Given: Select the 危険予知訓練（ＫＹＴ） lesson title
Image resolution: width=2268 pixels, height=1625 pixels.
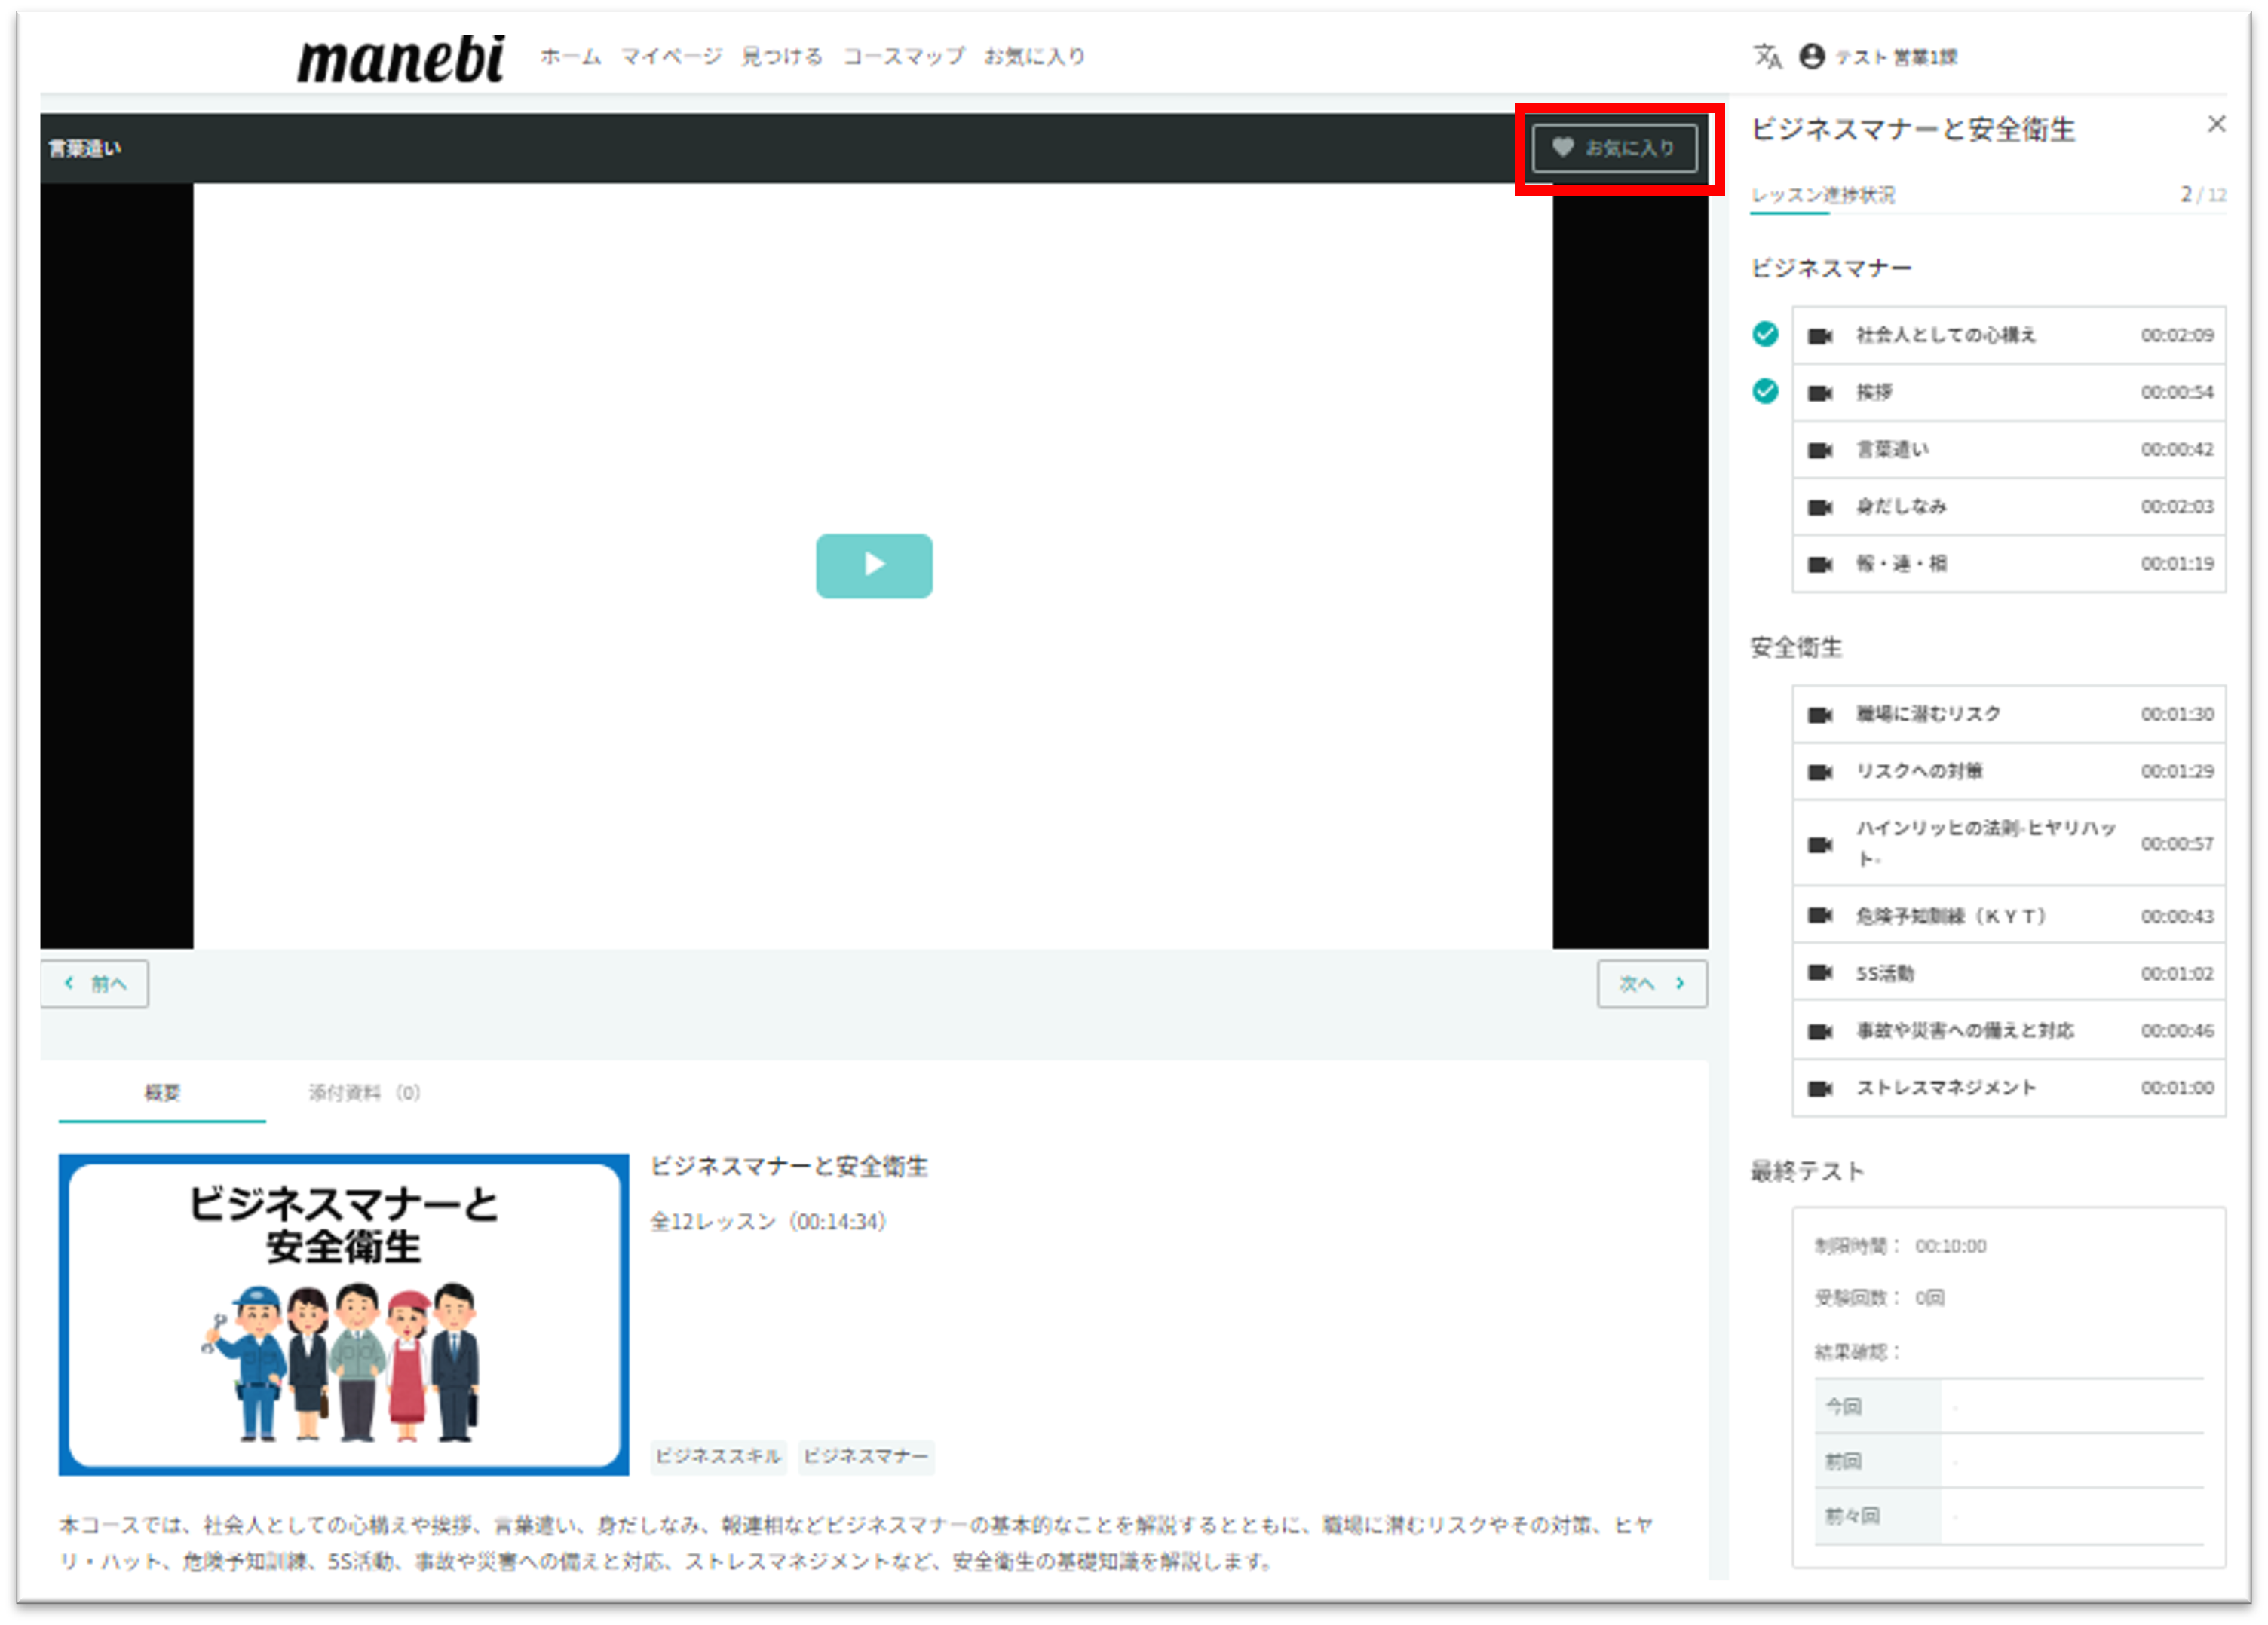Looking at the screenshot, I should (1951, 916).
